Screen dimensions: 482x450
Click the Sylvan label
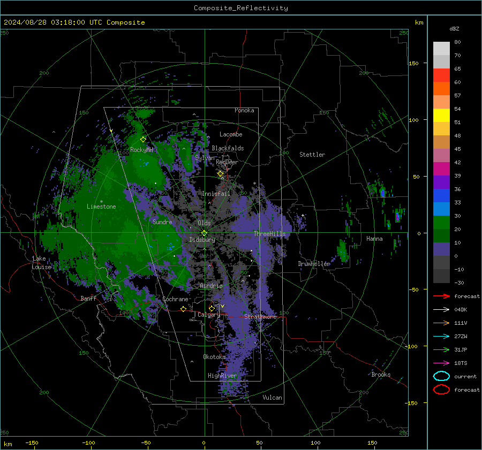[x=205, y=158]
